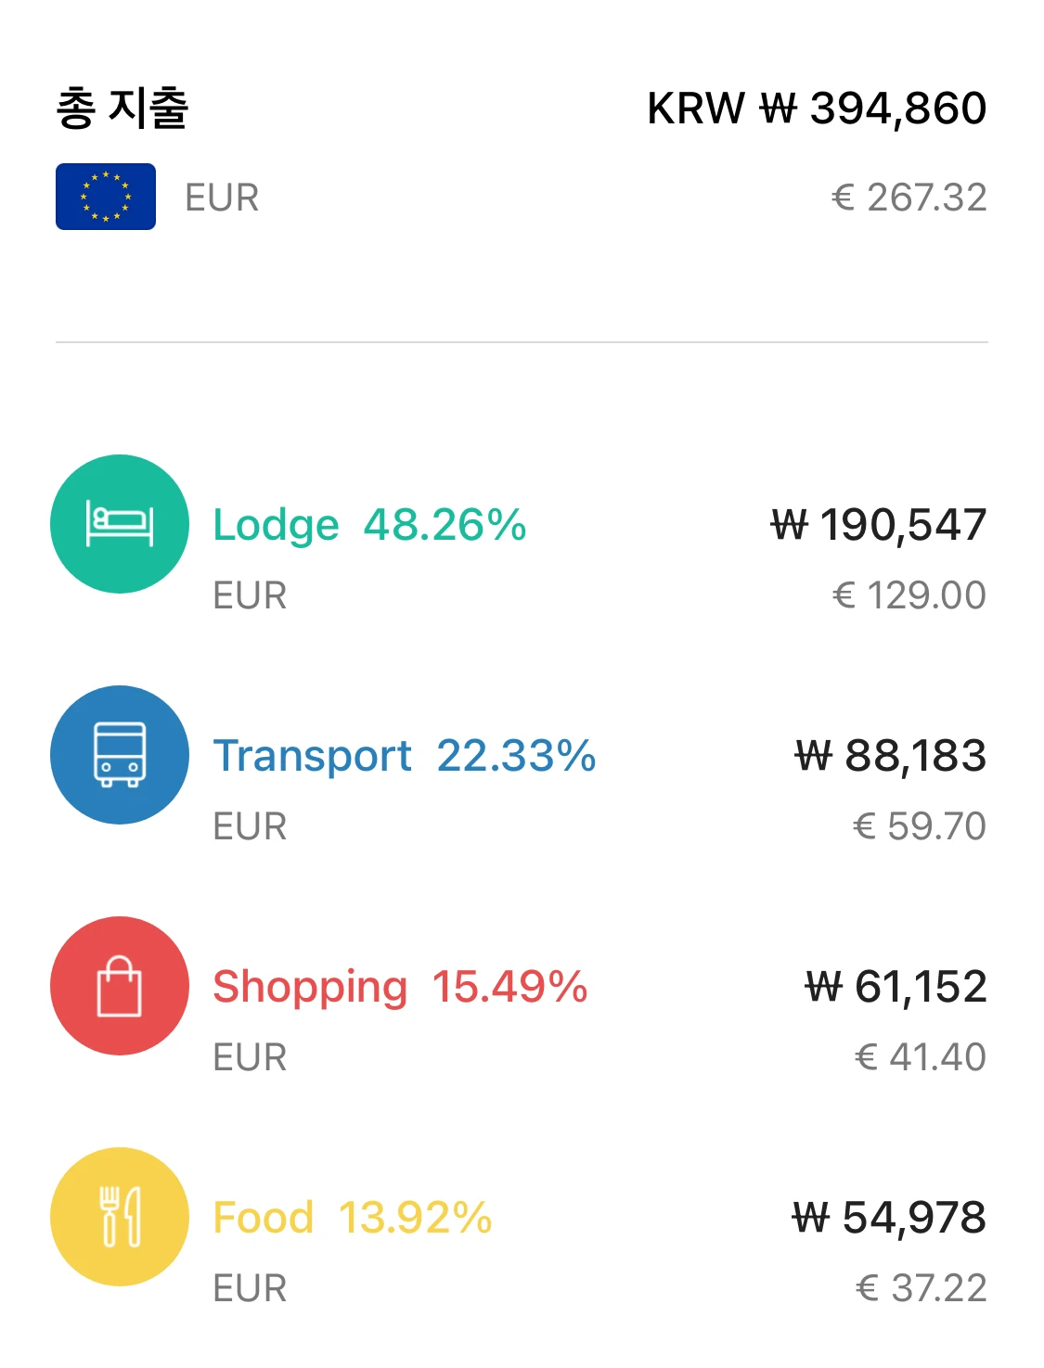Tap the € 129.00 Lodge euro value

(x=909, y=595)
